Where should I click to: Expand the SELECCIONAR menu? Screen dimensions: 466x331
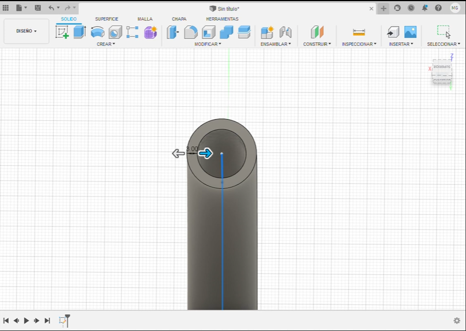(x=443, y=44)
